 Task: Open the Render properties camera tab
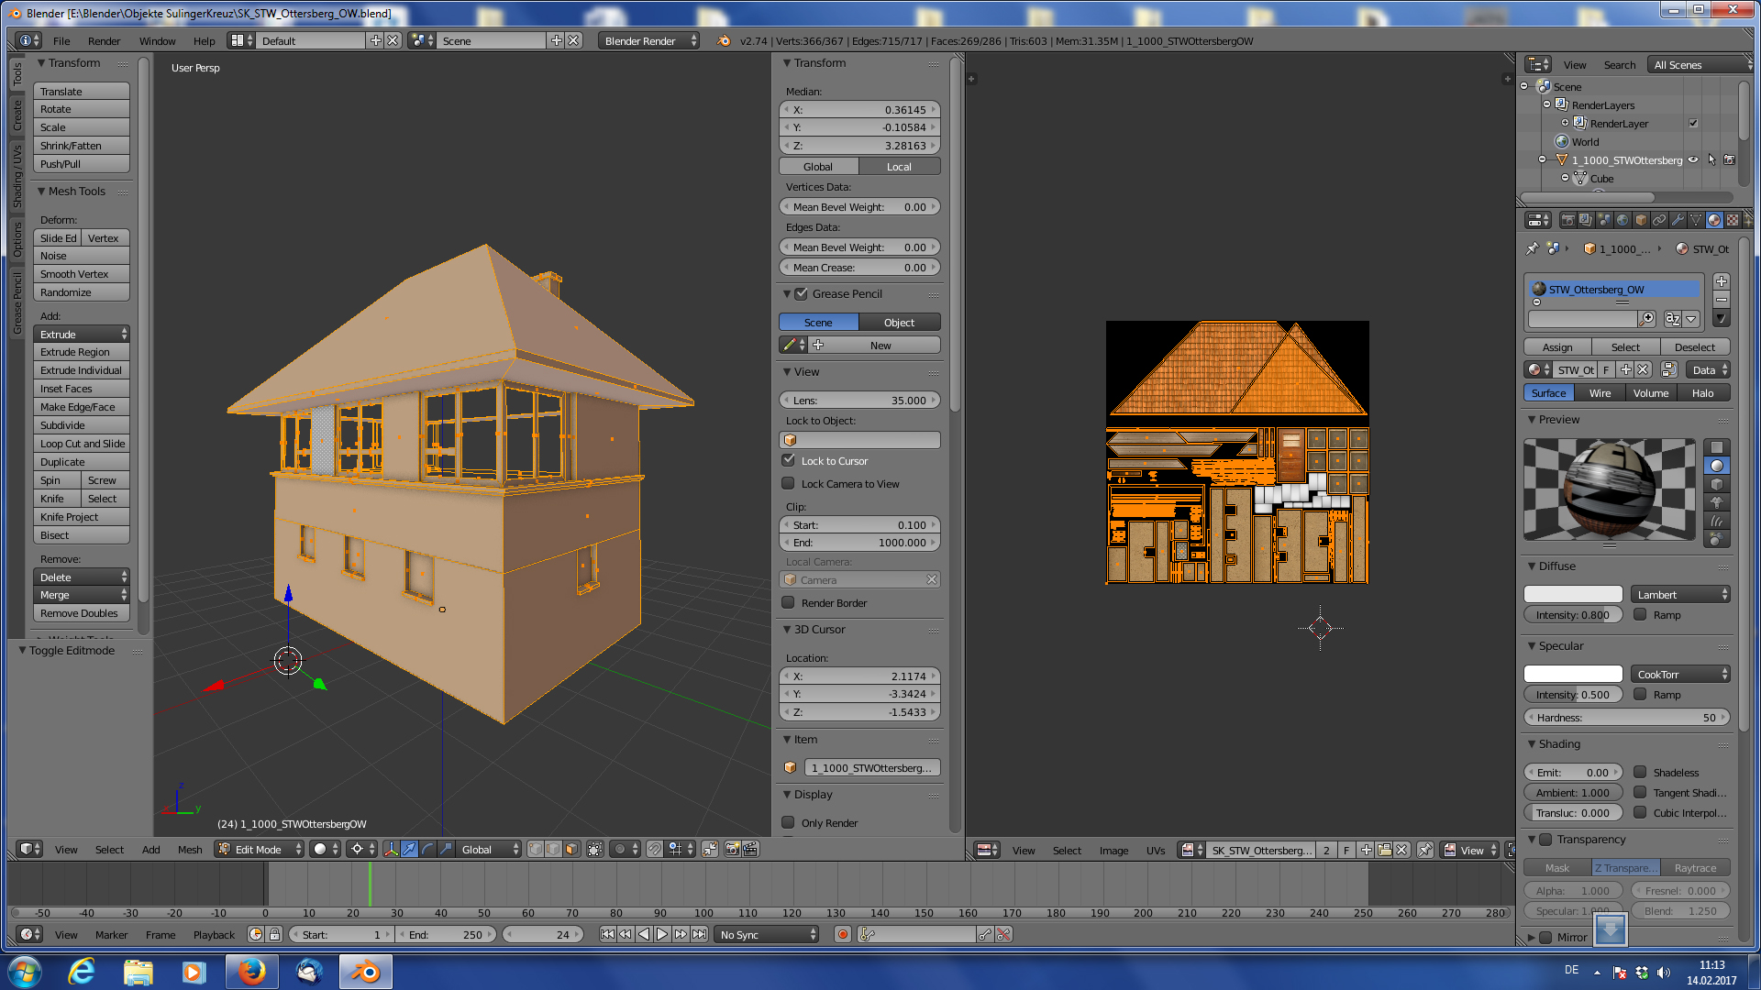point(1568,220)
